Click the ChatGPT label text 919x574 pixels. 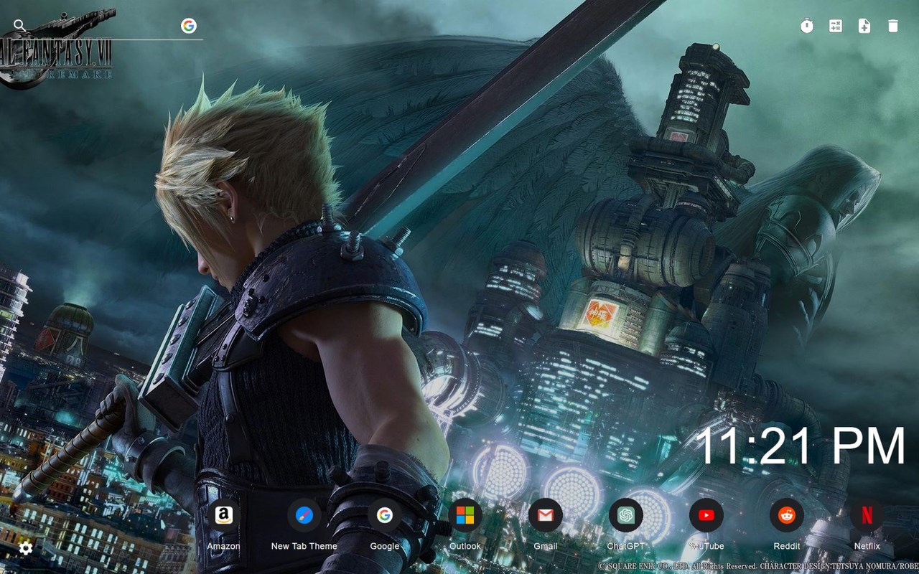point(626,546)
